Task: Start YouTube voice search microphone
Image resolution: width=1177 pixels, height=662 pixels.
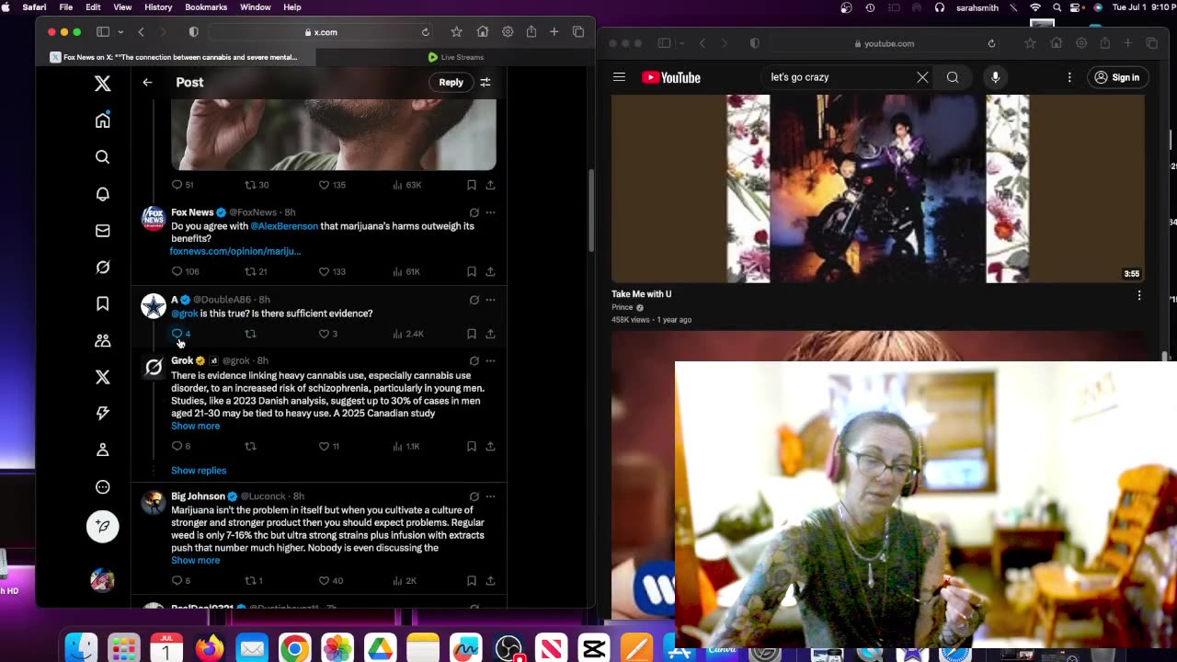Action: 995,77
